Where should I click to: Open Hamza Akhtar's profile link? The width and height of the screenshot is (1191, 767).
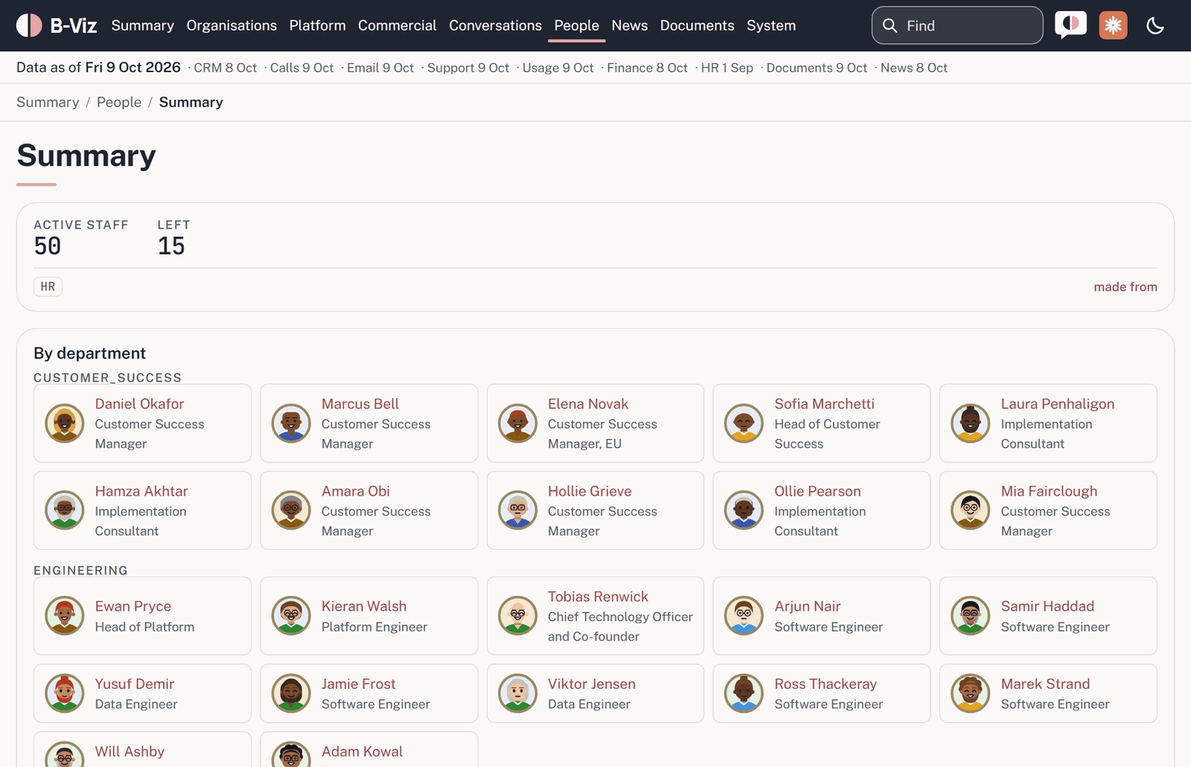point(141,491)
